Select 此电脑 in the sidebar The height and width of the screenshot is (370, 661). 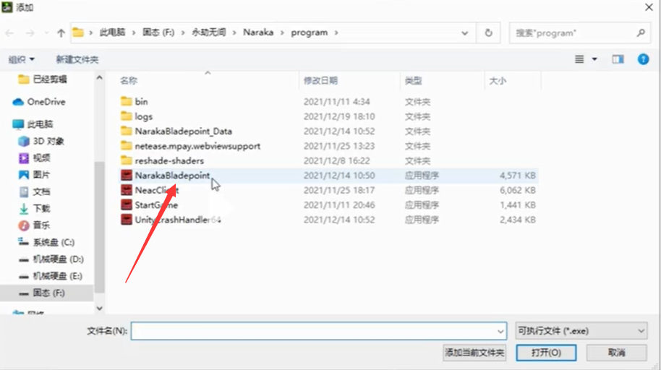pyautogui.click(x=33, y=124)
